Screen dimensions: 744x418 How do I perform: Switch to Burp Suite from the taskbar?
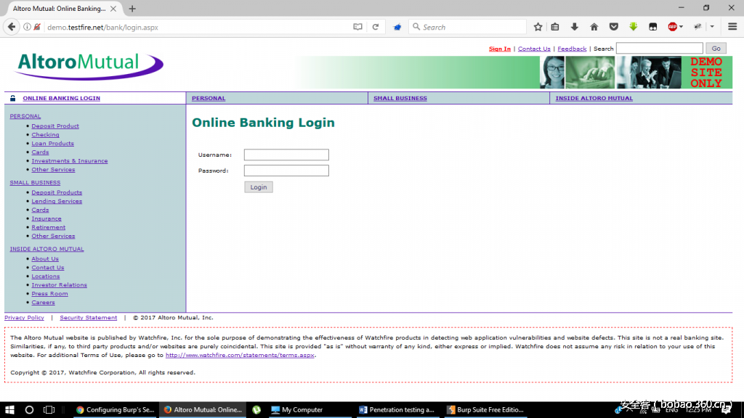[x=485, y=409]
